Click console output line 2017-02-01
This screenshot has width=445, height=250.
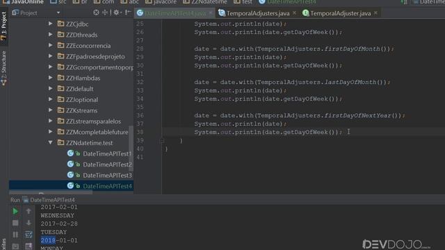(x=58, y=207)
